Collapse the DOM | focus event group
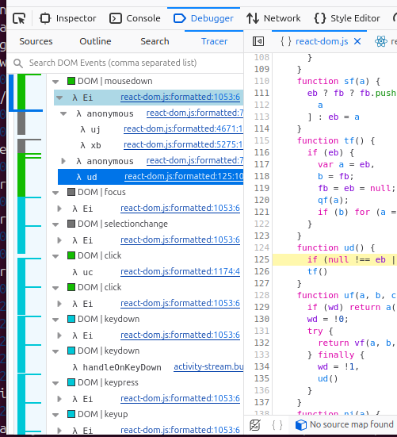The width and height of the screenshot is (397, 437). (55, 193)
